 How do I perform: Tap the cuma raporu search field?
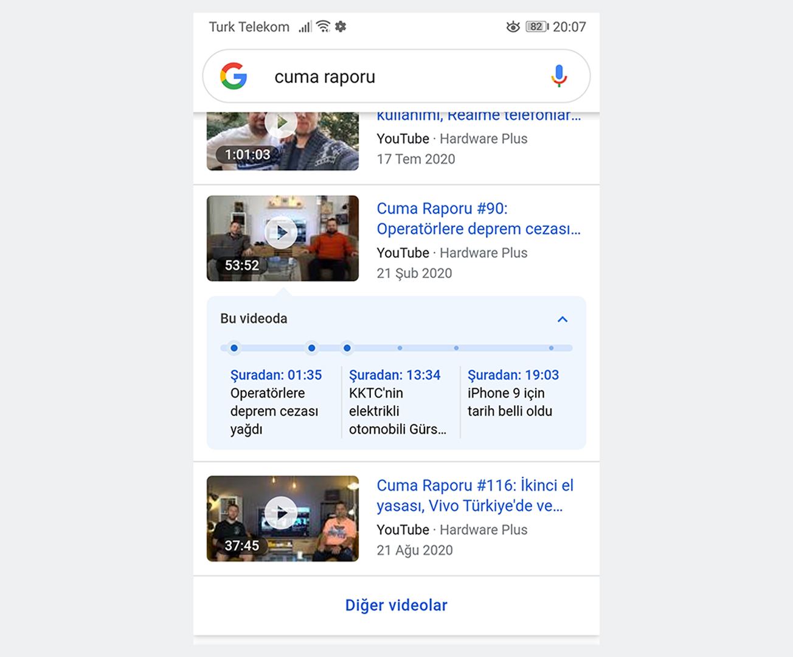click(x=396, y=76)
